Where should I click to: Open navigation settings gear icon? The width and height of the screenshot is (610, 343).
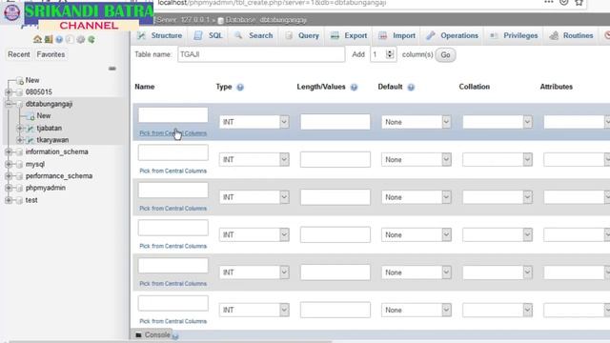[x=80, y=39]
